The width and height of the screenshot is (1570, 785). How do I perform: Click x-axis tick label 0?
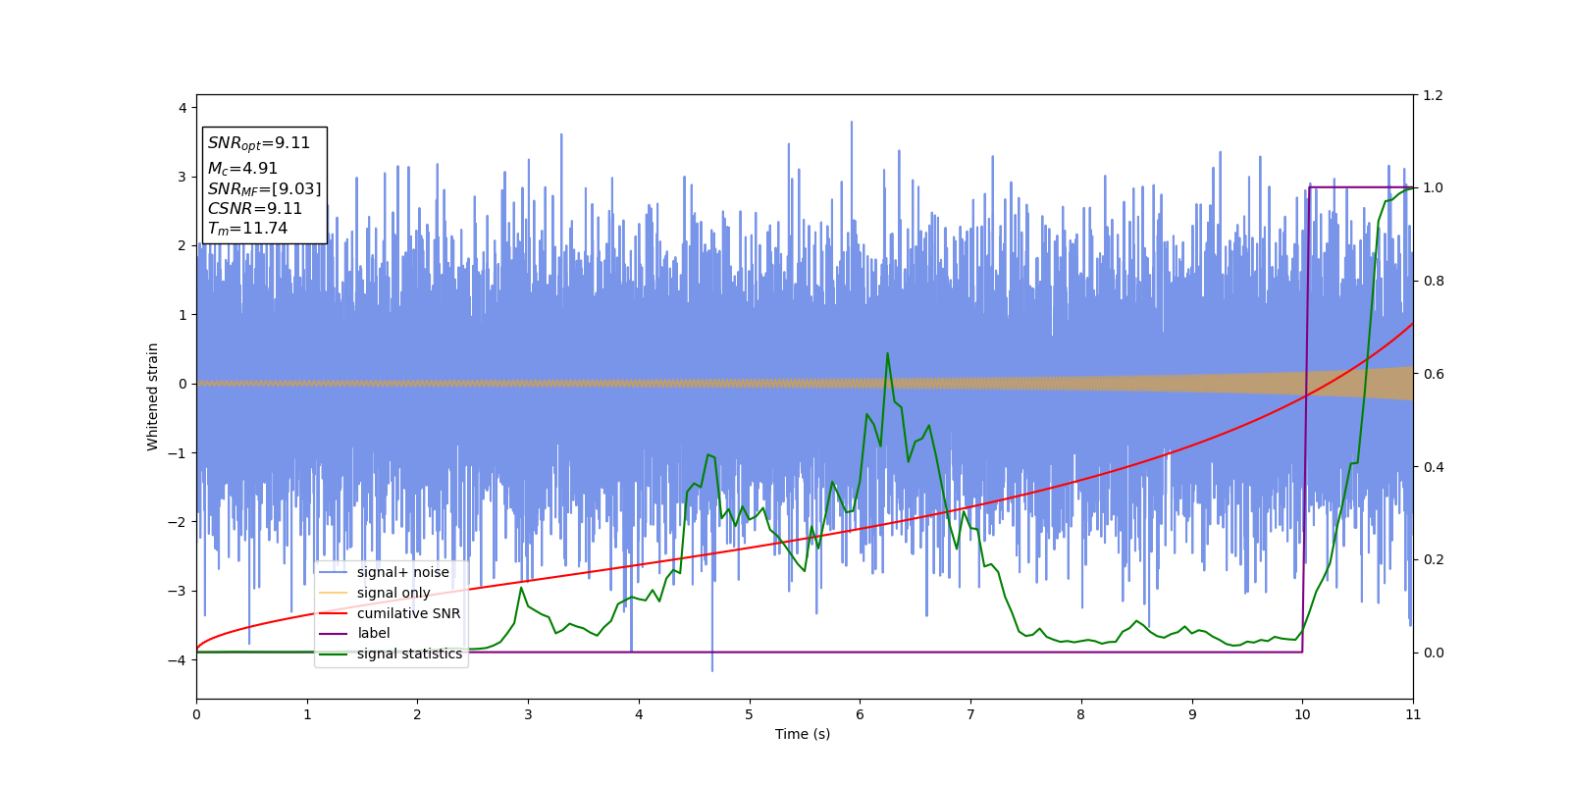click(196, 714)
